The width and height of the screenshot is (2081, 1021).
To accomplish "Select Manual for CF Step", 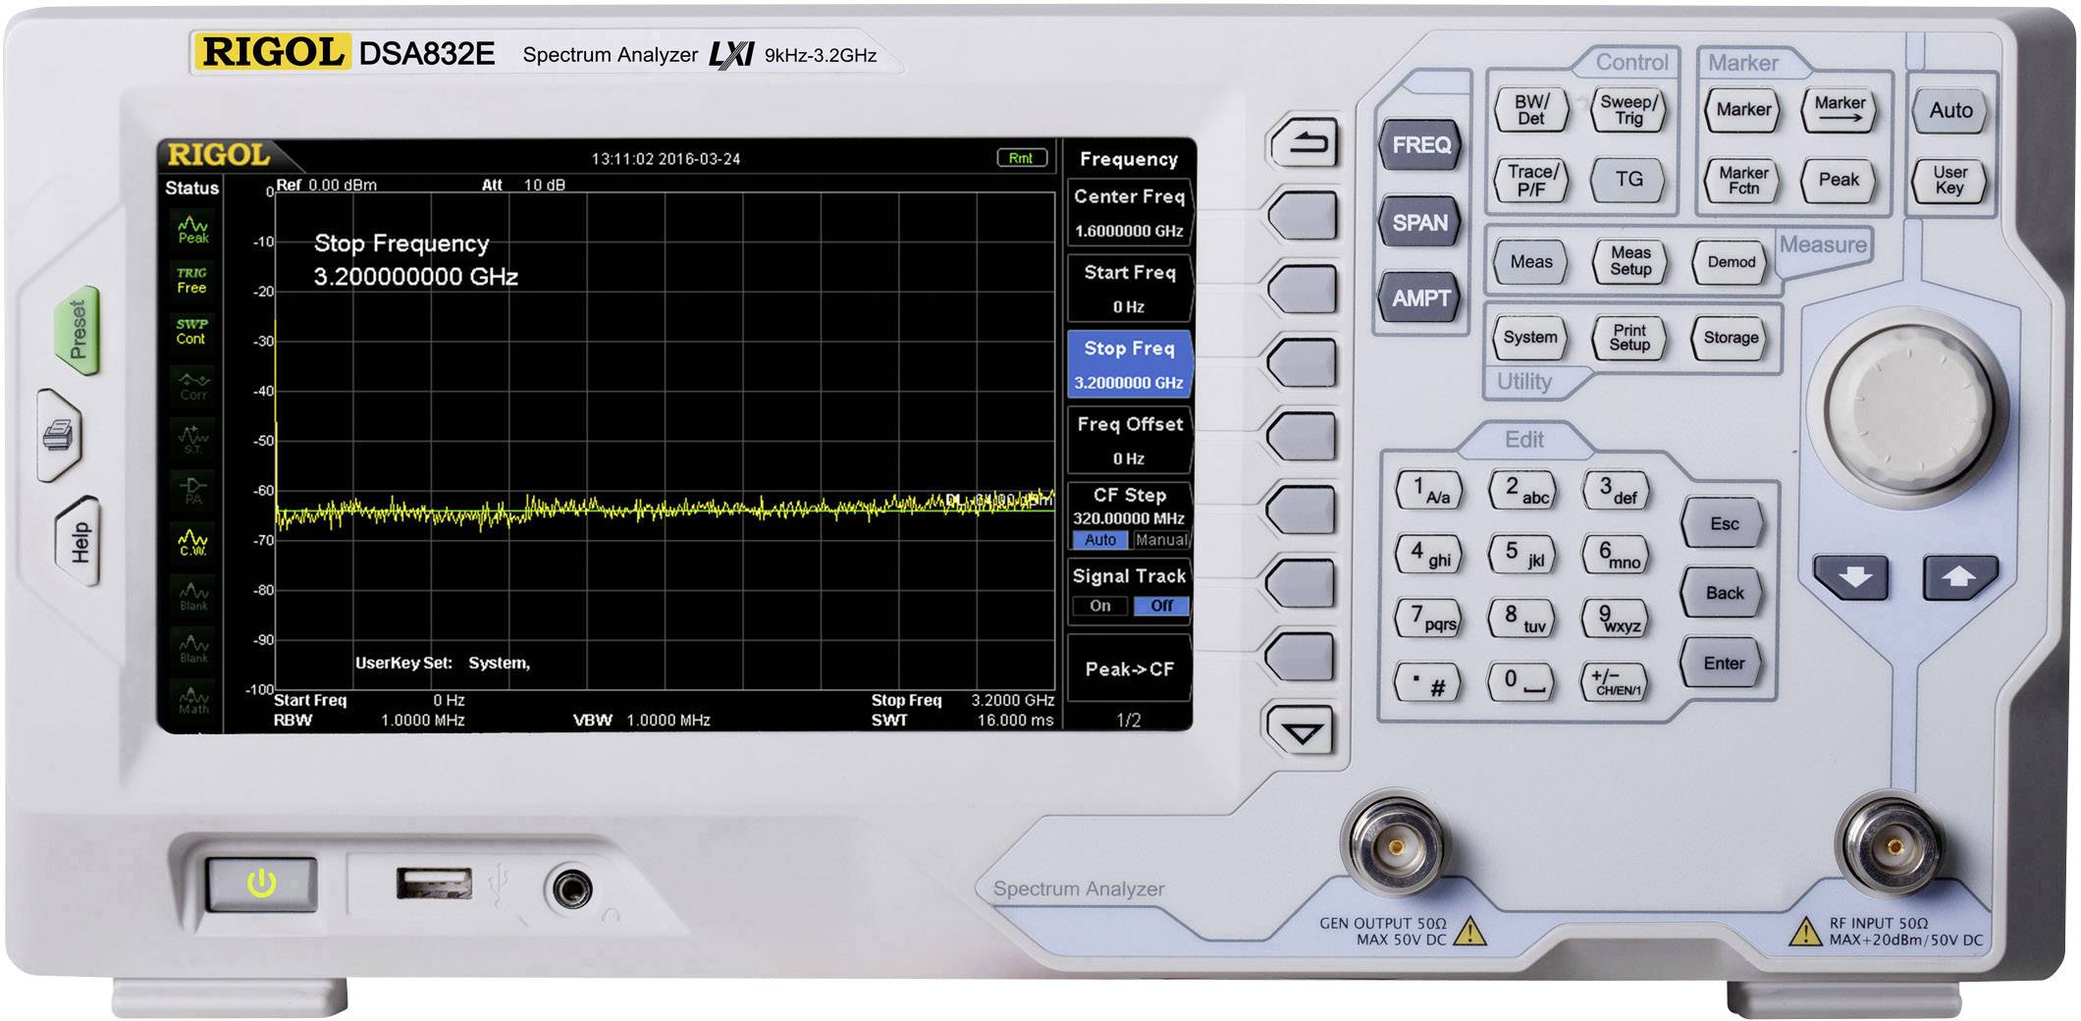I will (1160, 540).
